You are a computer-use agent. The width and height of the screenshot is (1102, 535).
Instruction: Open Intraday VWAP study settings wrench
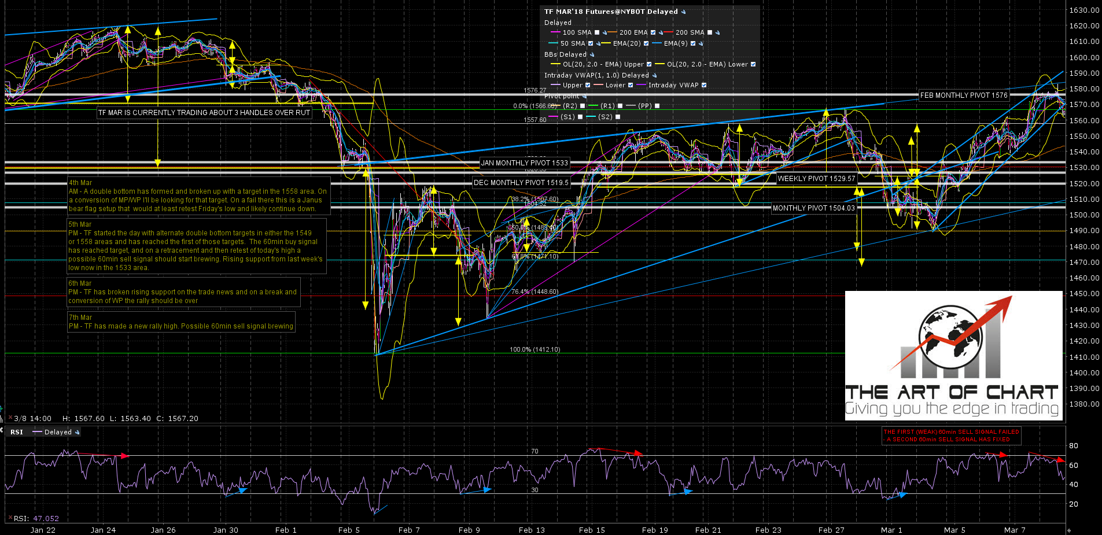pos(654,76)
